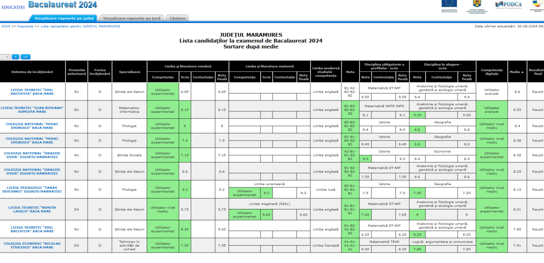Click the Utilizator nivel mediu Romanian competence cell
Viewport: 544px width, 263px height.
click(163, 209)
